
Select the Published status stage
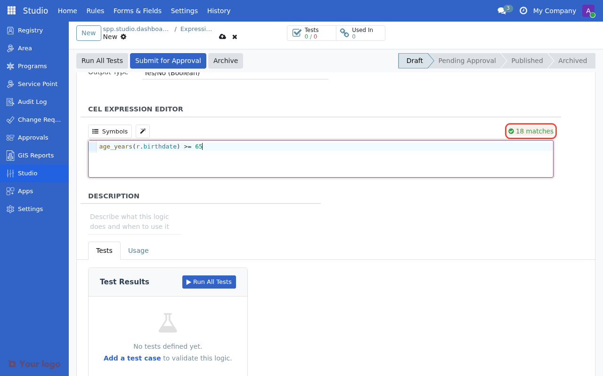pos(527,61)
